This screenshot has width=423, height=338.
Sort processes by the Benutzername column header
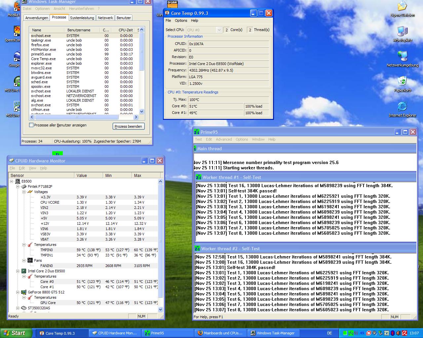click(x=82, y=30)
